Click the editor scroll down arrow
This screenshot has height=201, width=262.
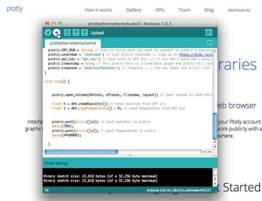tap(215, 147)
